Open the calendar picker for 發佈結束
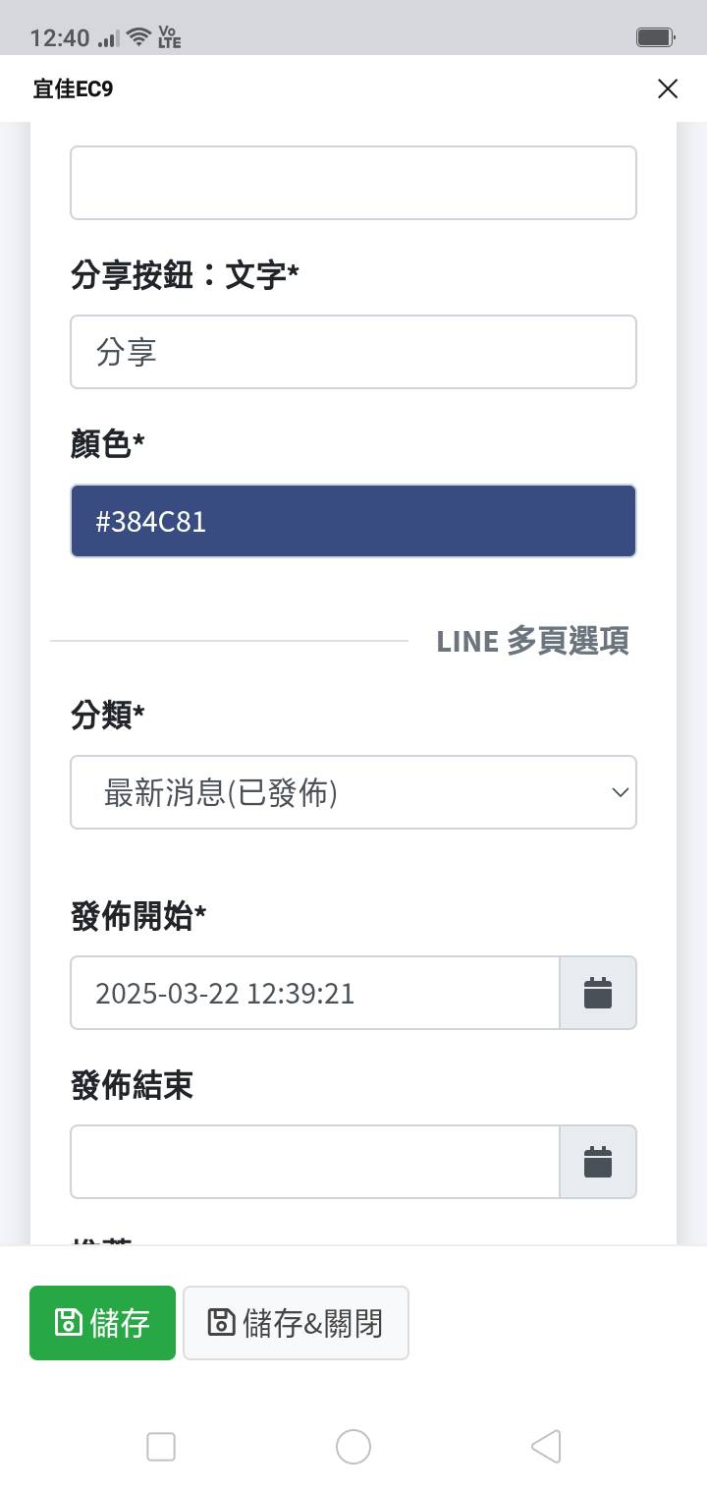This screenshot has height=1494, width=707. coord(599,1162)
